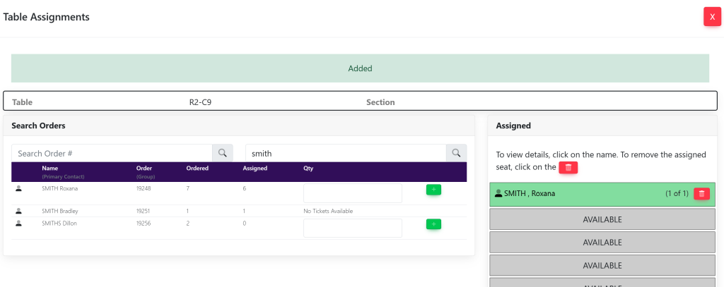Select the Qty box for order 19256

coord(352,228)
